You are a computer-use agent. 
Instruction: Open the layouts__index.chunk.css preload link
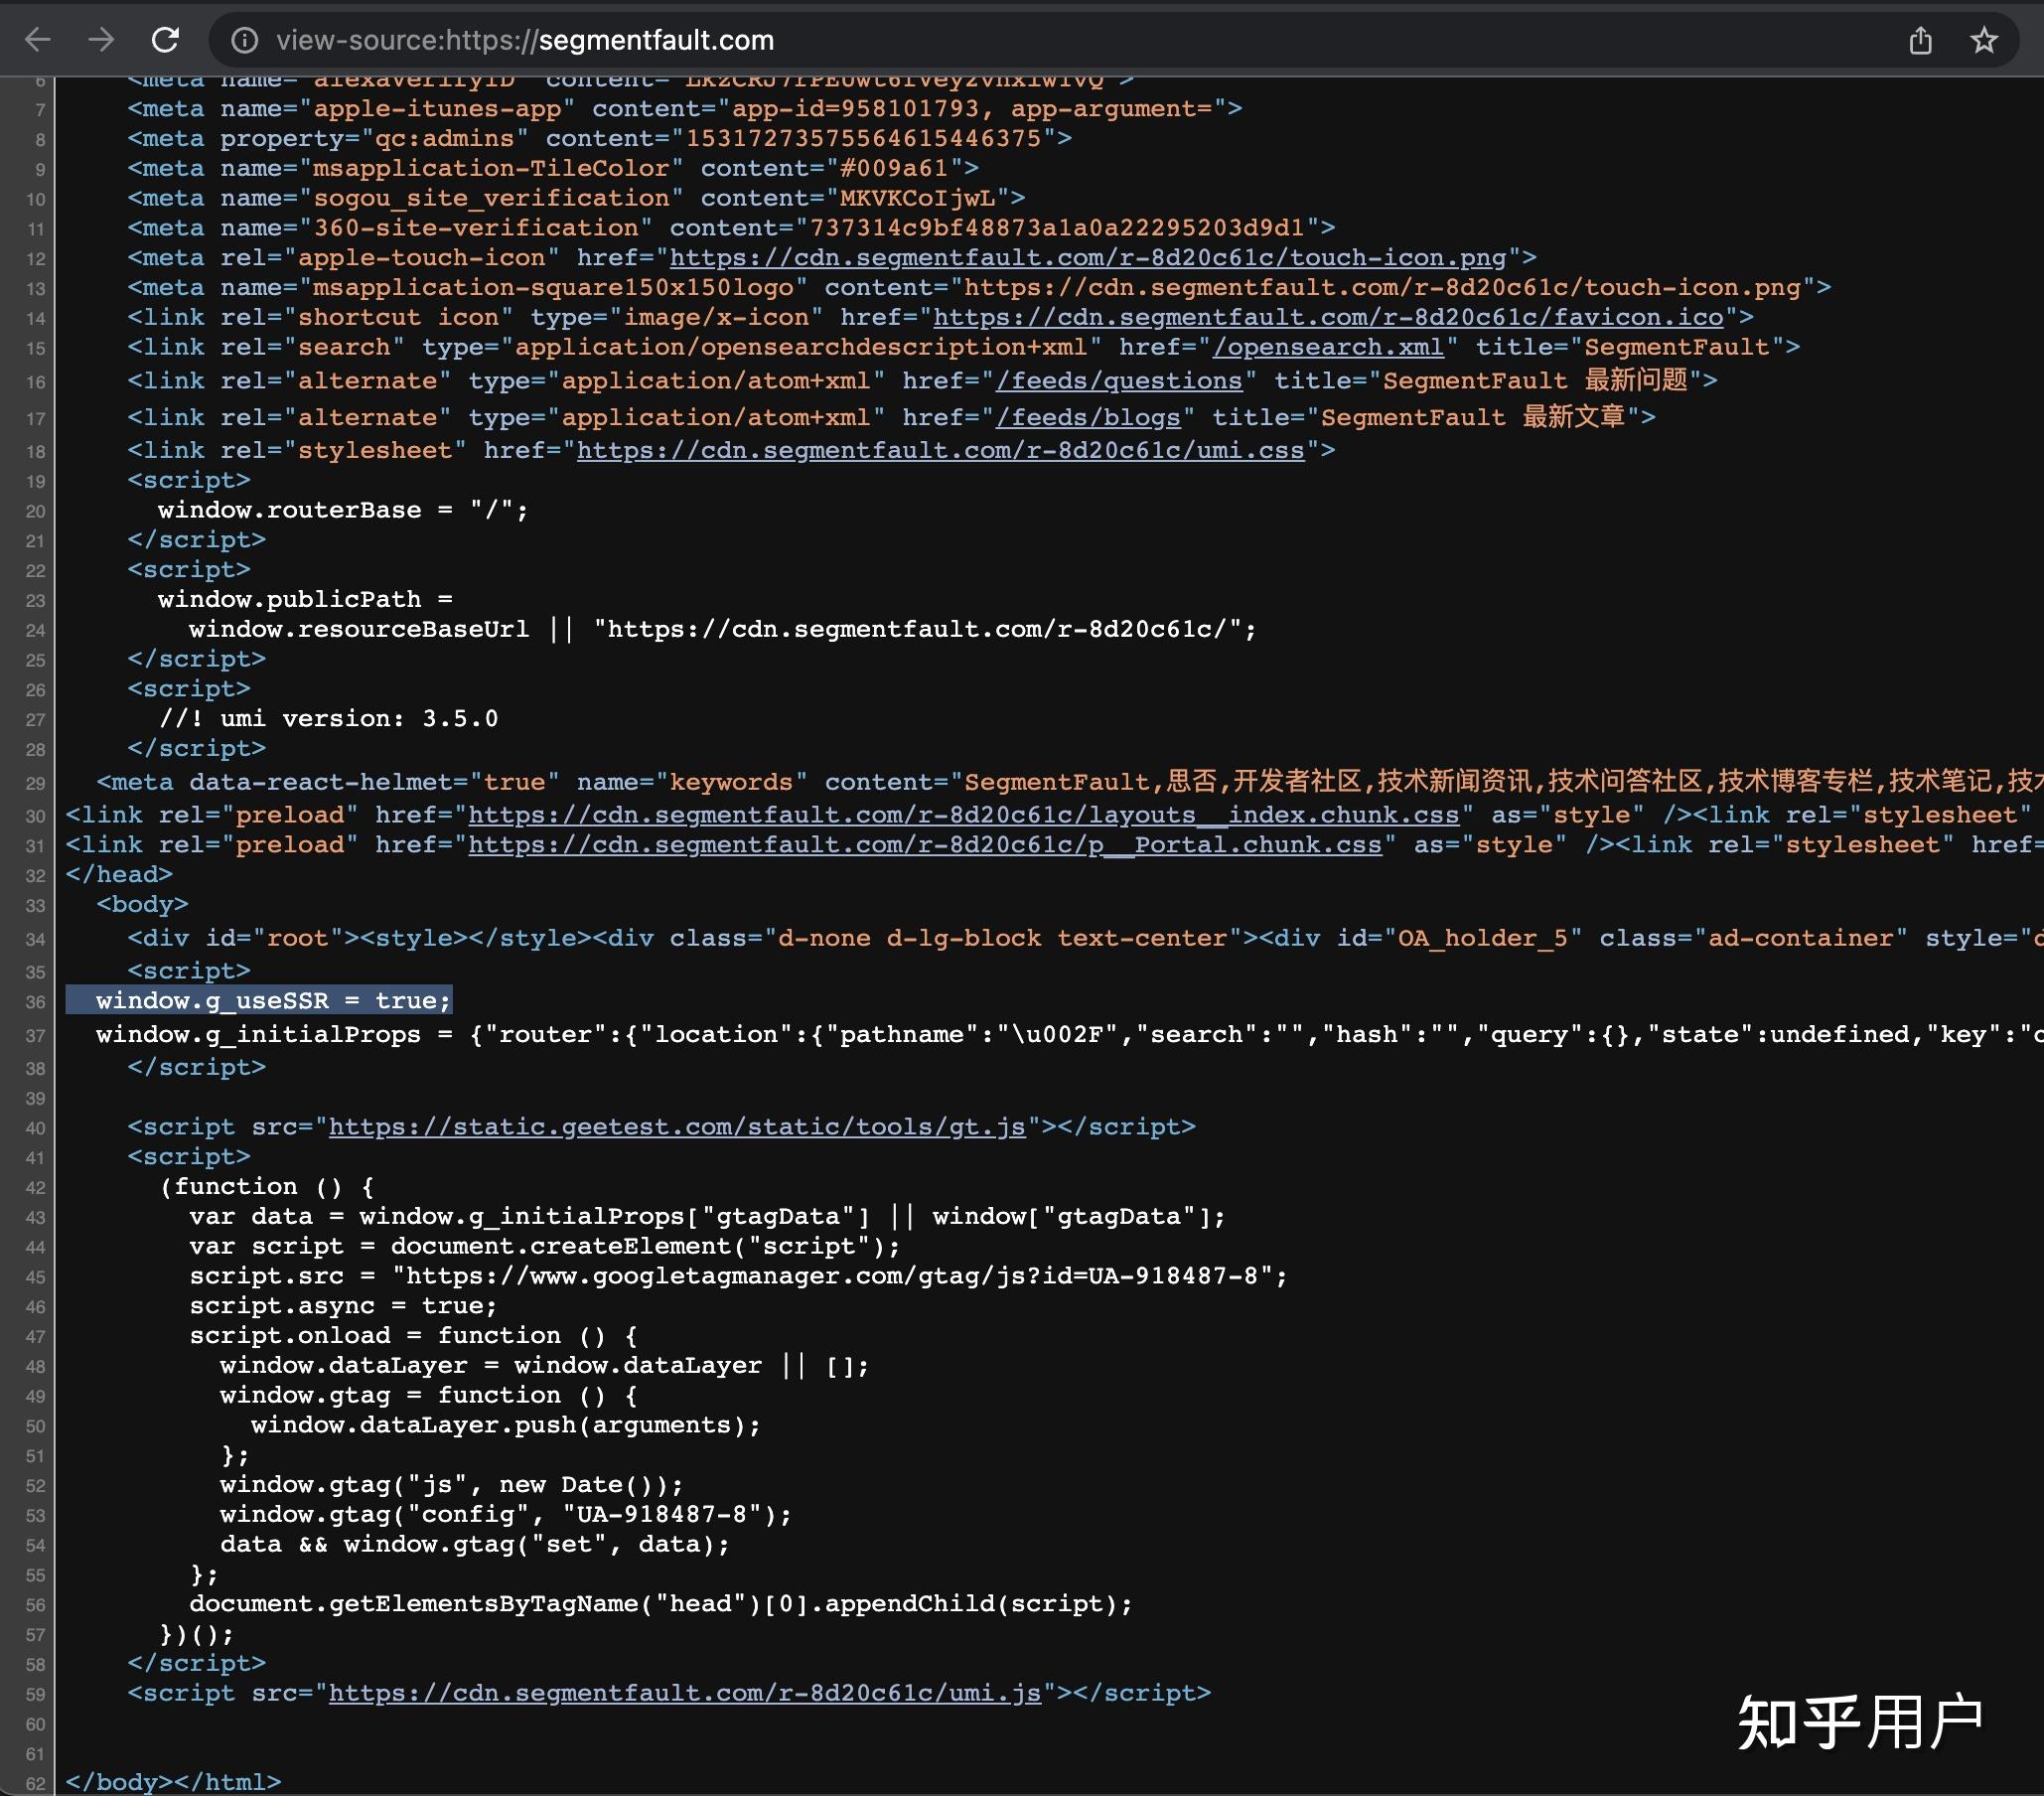pyautogui.click(x=963, y=815)
